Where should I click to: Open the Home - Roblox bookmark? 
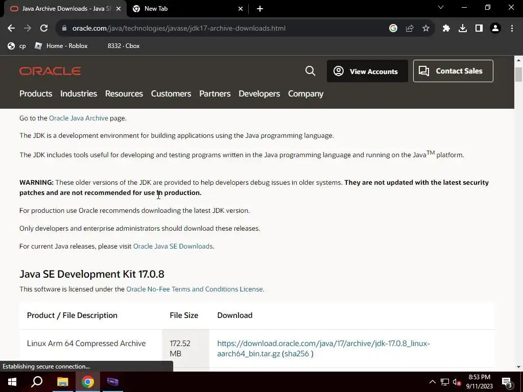click(61, 46)
